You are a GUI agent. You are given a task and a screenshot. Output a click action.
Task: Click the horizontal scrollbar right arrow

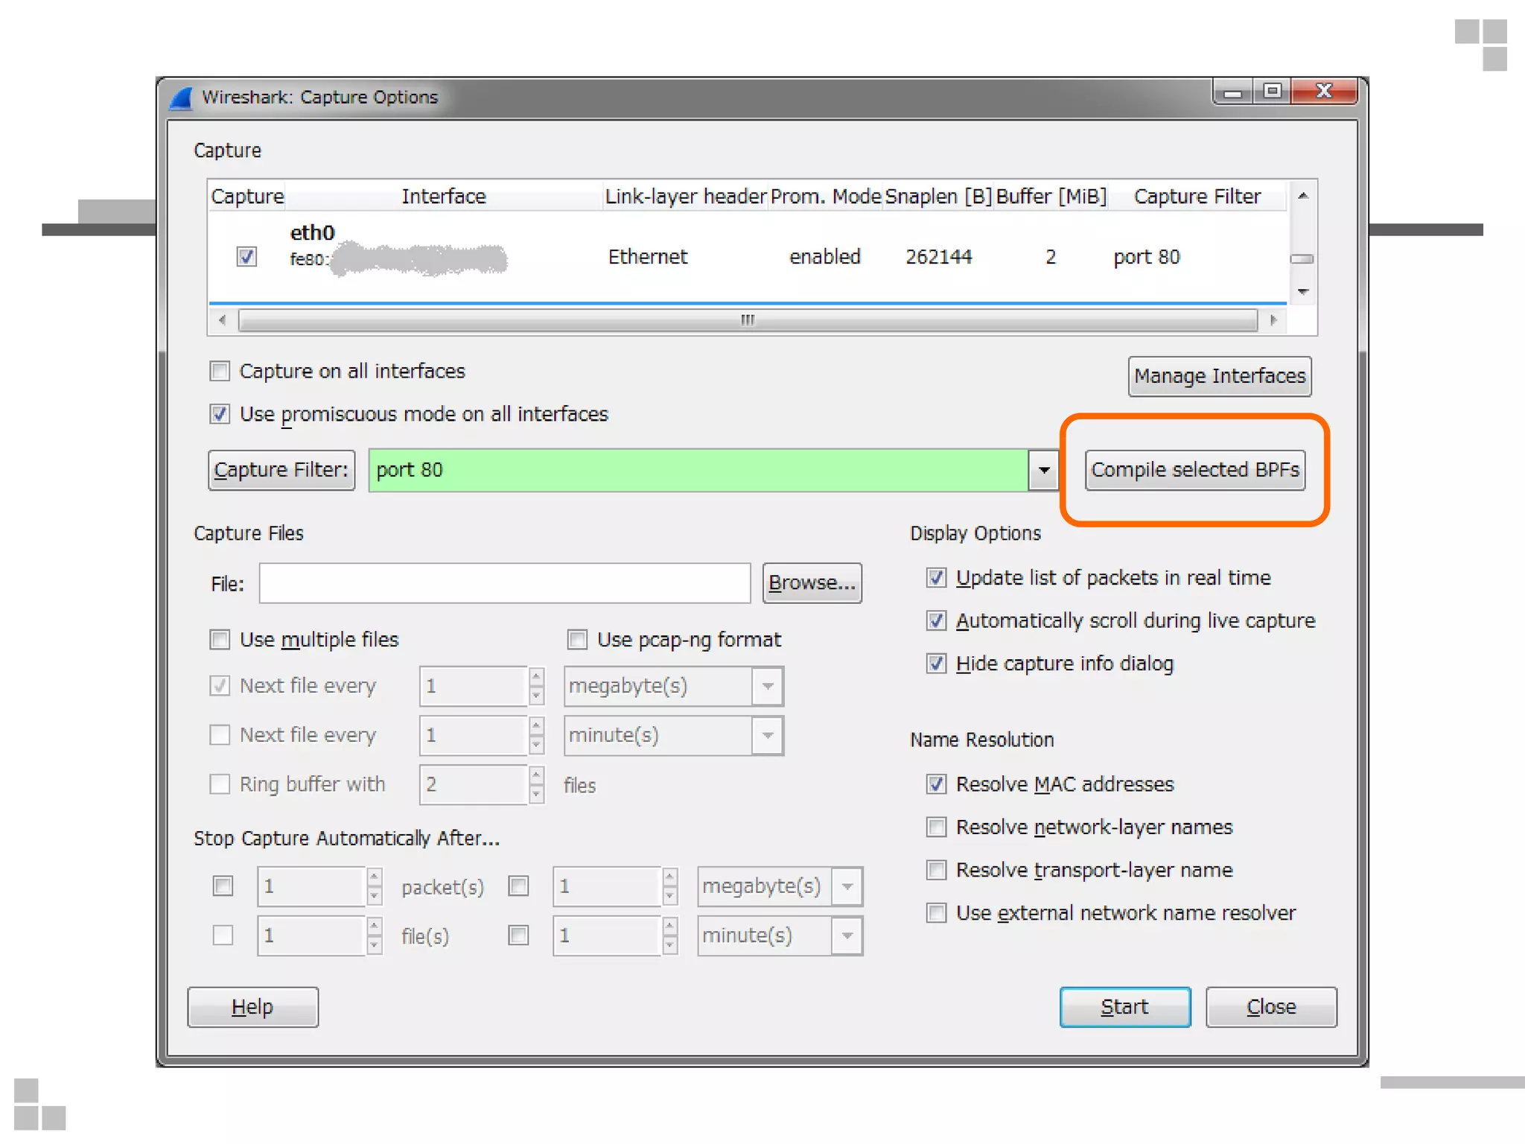1273,320
